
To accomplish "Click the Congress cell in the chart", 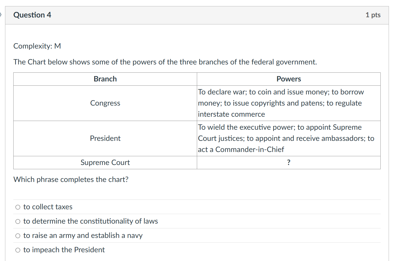I will pos(105,103).
